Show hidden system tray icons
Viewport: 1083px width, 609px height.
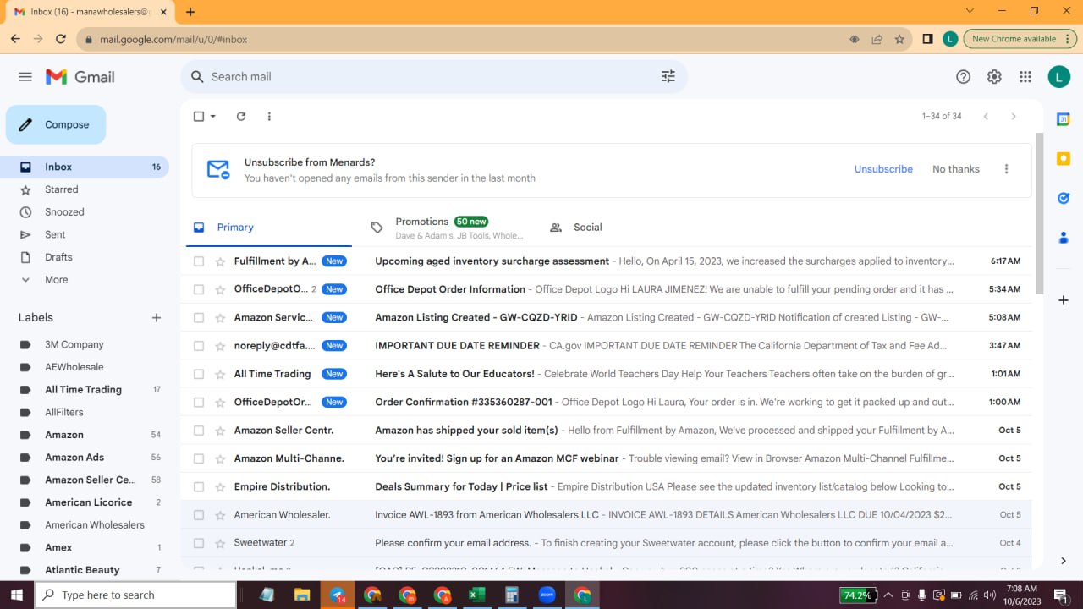(x=888, y=595)
